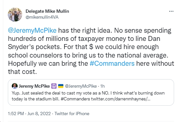Click the peace symbol emoji icon
The image size is (178, 122).
click(54, 86)
